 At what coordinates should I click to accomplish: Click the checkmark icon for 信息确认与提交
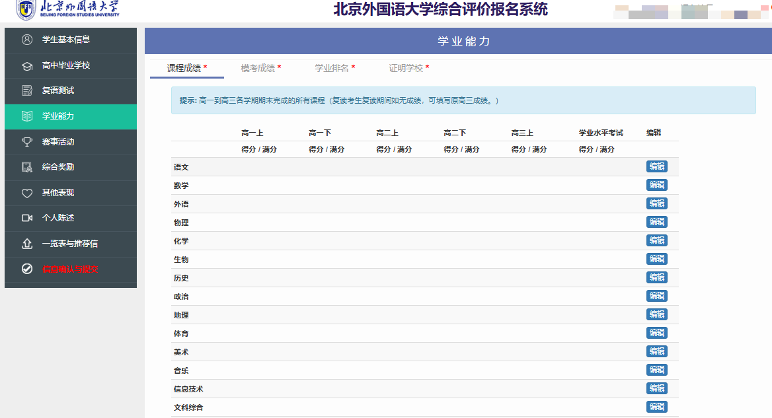27,269
